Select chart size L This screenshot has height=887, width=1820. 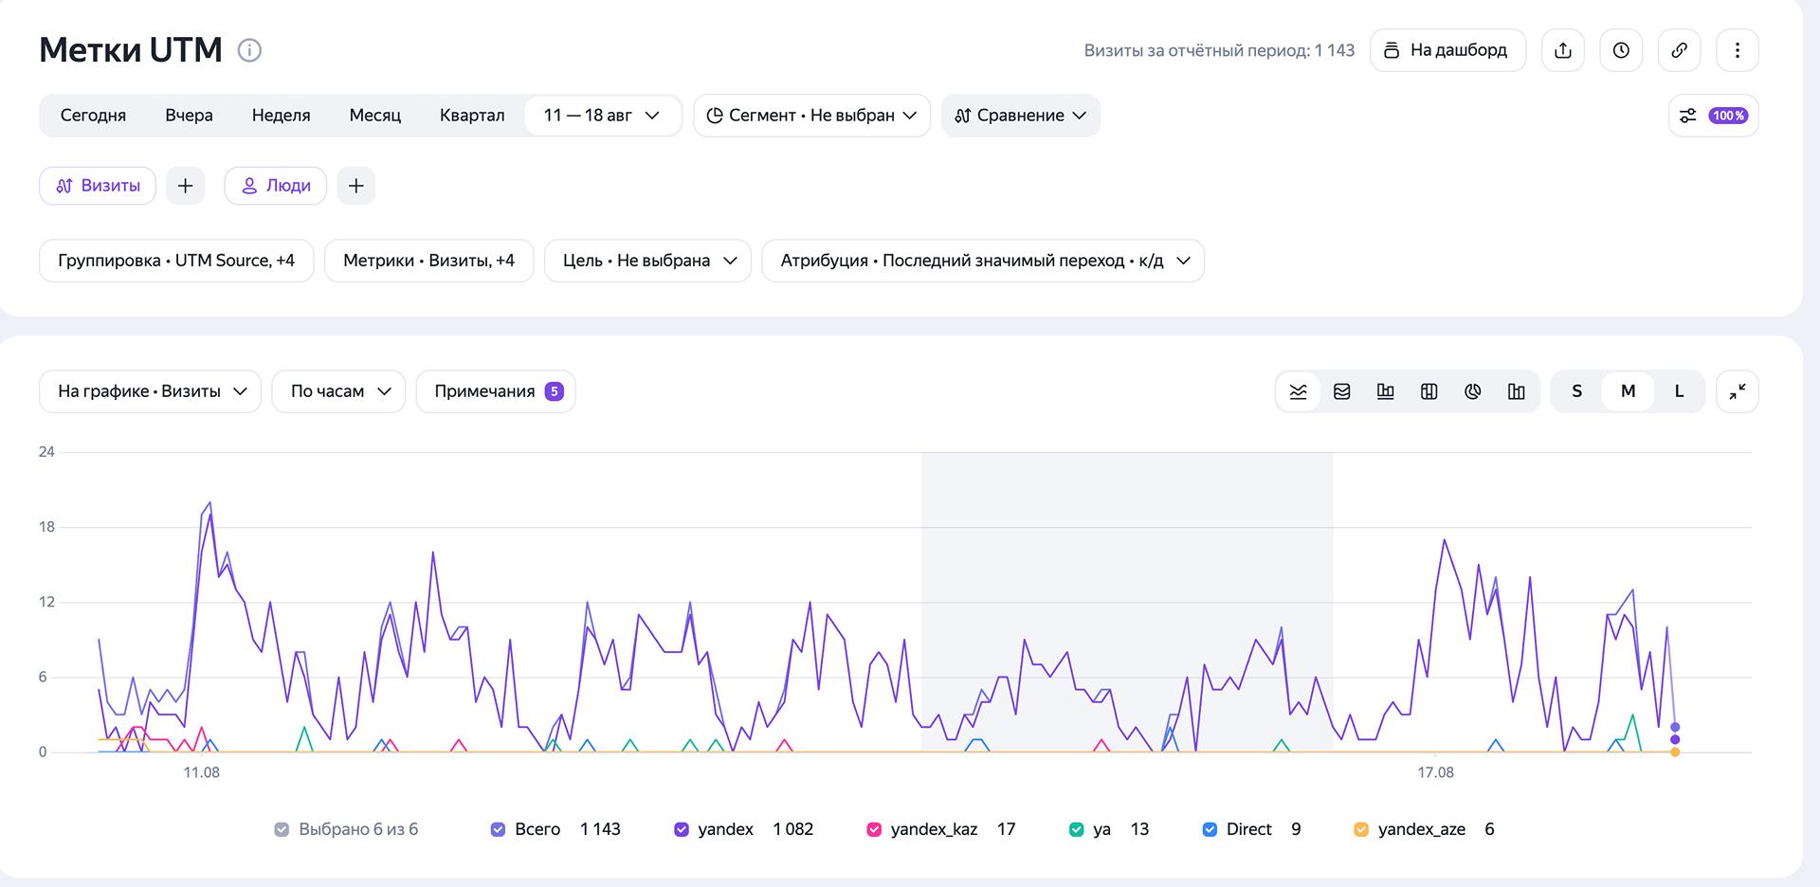1679,391
